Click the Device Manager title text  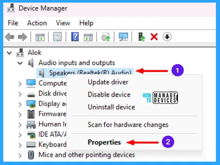pyautogui.click(x=43, y=8)
